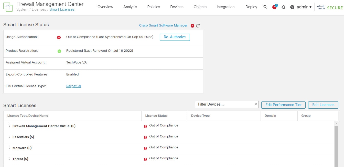Open the Deploy menu
The height and width of the screenshot is (167, 344).
tap(251, 7)
